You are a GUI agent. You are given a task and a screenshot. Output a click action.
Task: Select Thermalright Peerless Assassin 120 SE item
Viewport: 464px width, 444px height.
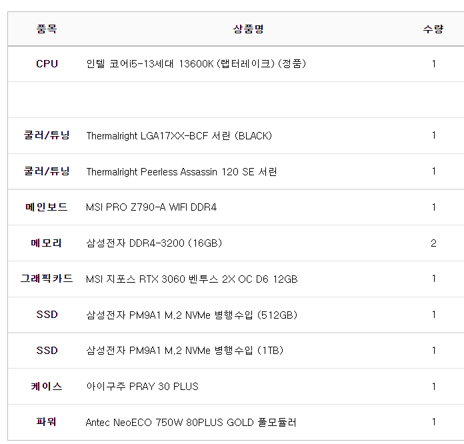181,172
